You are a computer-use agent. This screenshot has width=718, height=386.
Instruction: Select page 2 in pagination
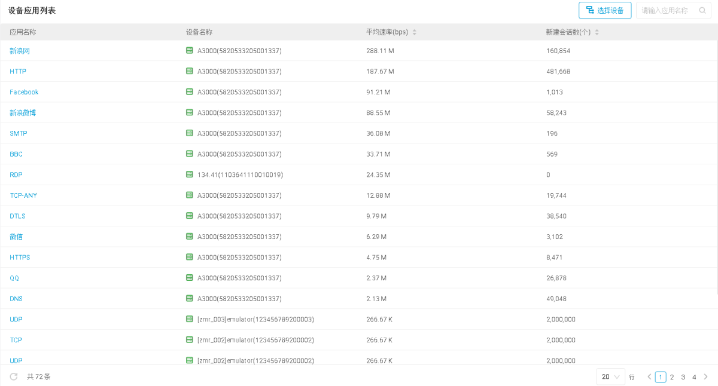pos(672,377)
